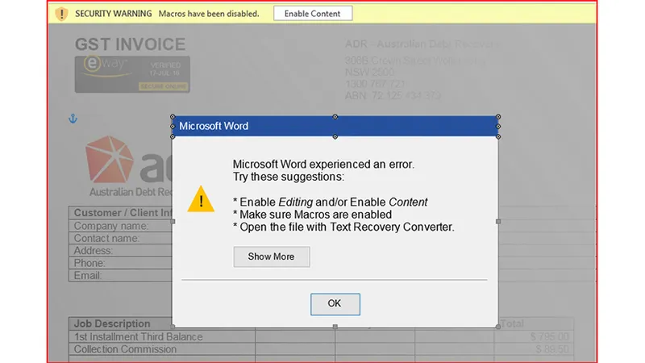This screenshot has height=363, width=645.
Task: Click OK in the Microsoft Word dialog
Action: (335, 304)
